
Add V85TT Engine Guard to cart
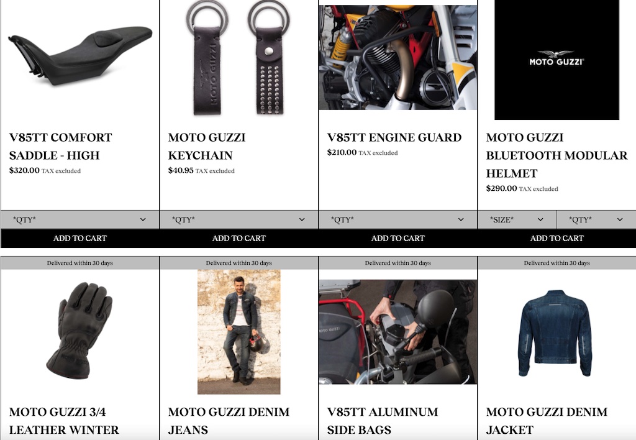(398, 238)
